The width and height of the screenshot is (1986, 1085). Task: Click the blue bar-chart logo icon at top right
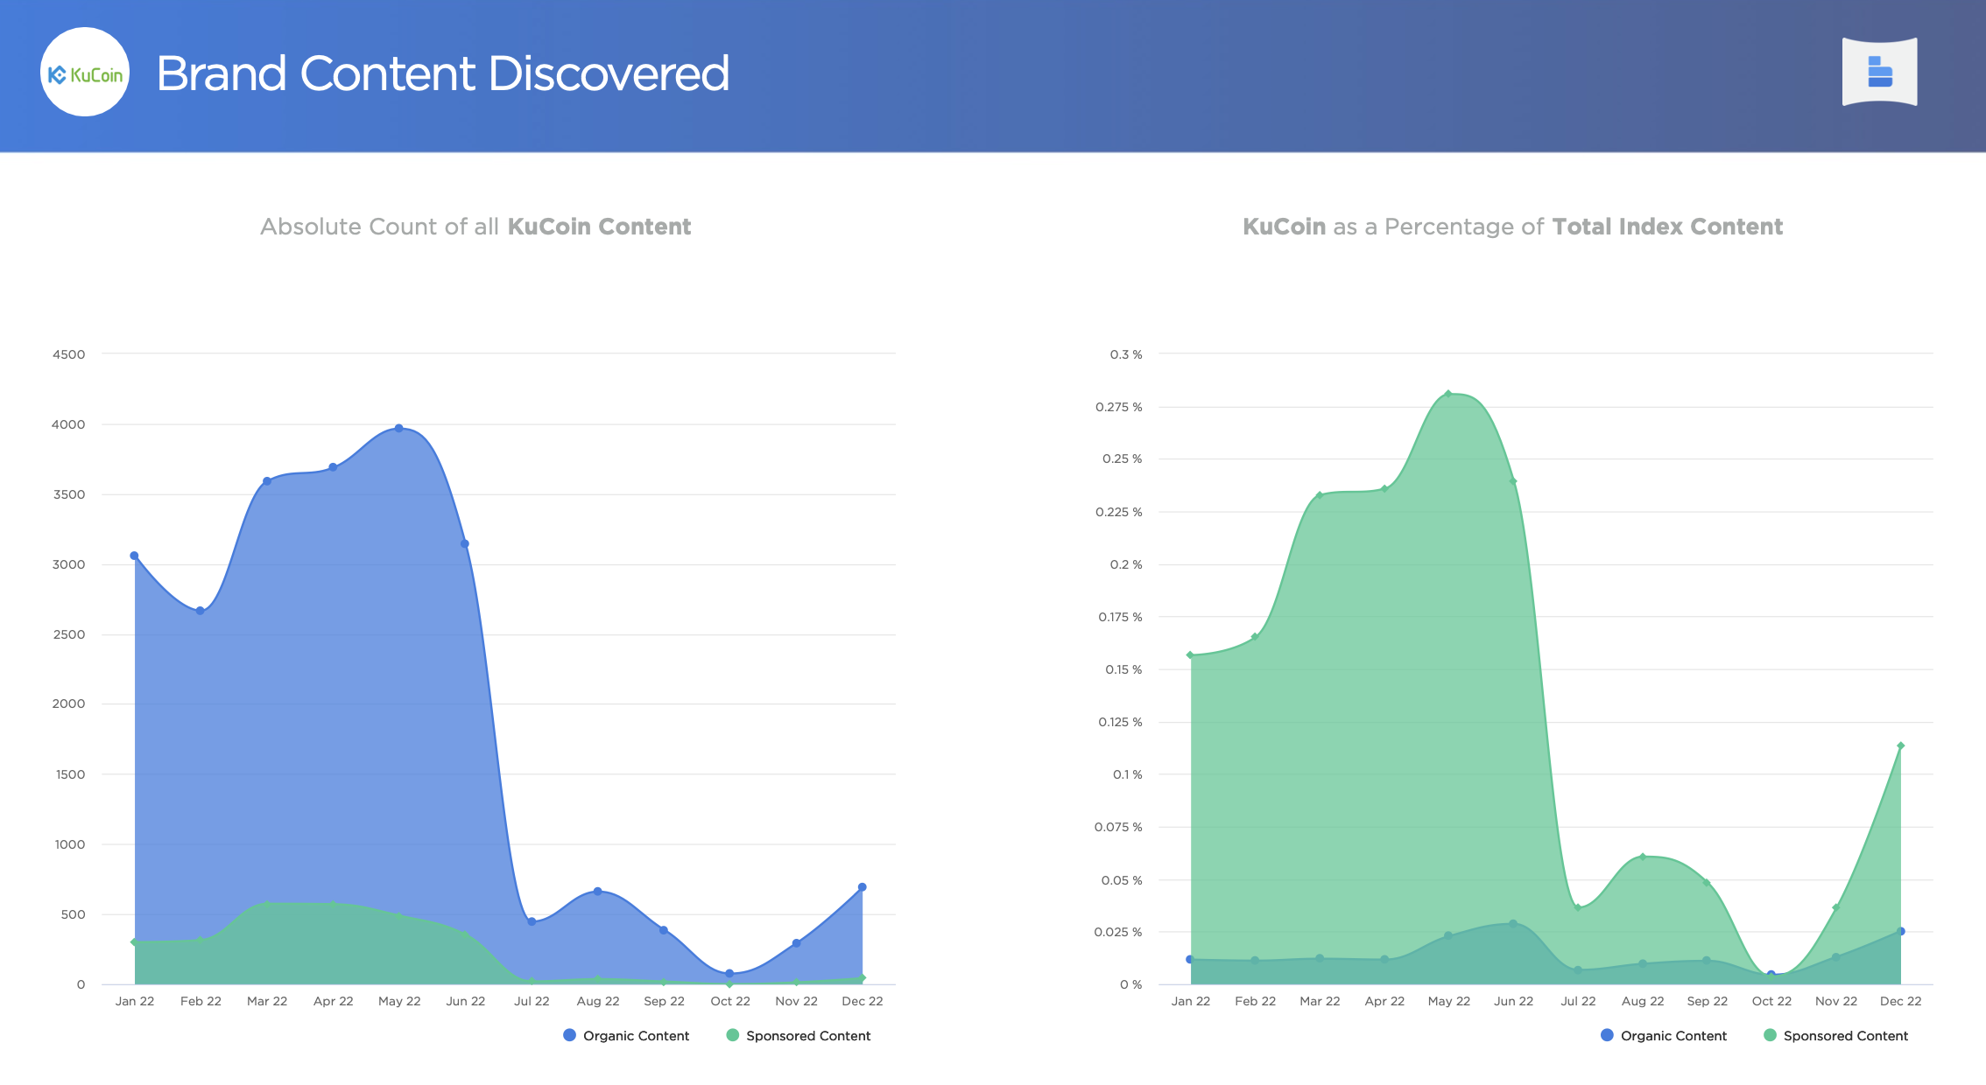pyautogui.click(x=1879, y=72)
